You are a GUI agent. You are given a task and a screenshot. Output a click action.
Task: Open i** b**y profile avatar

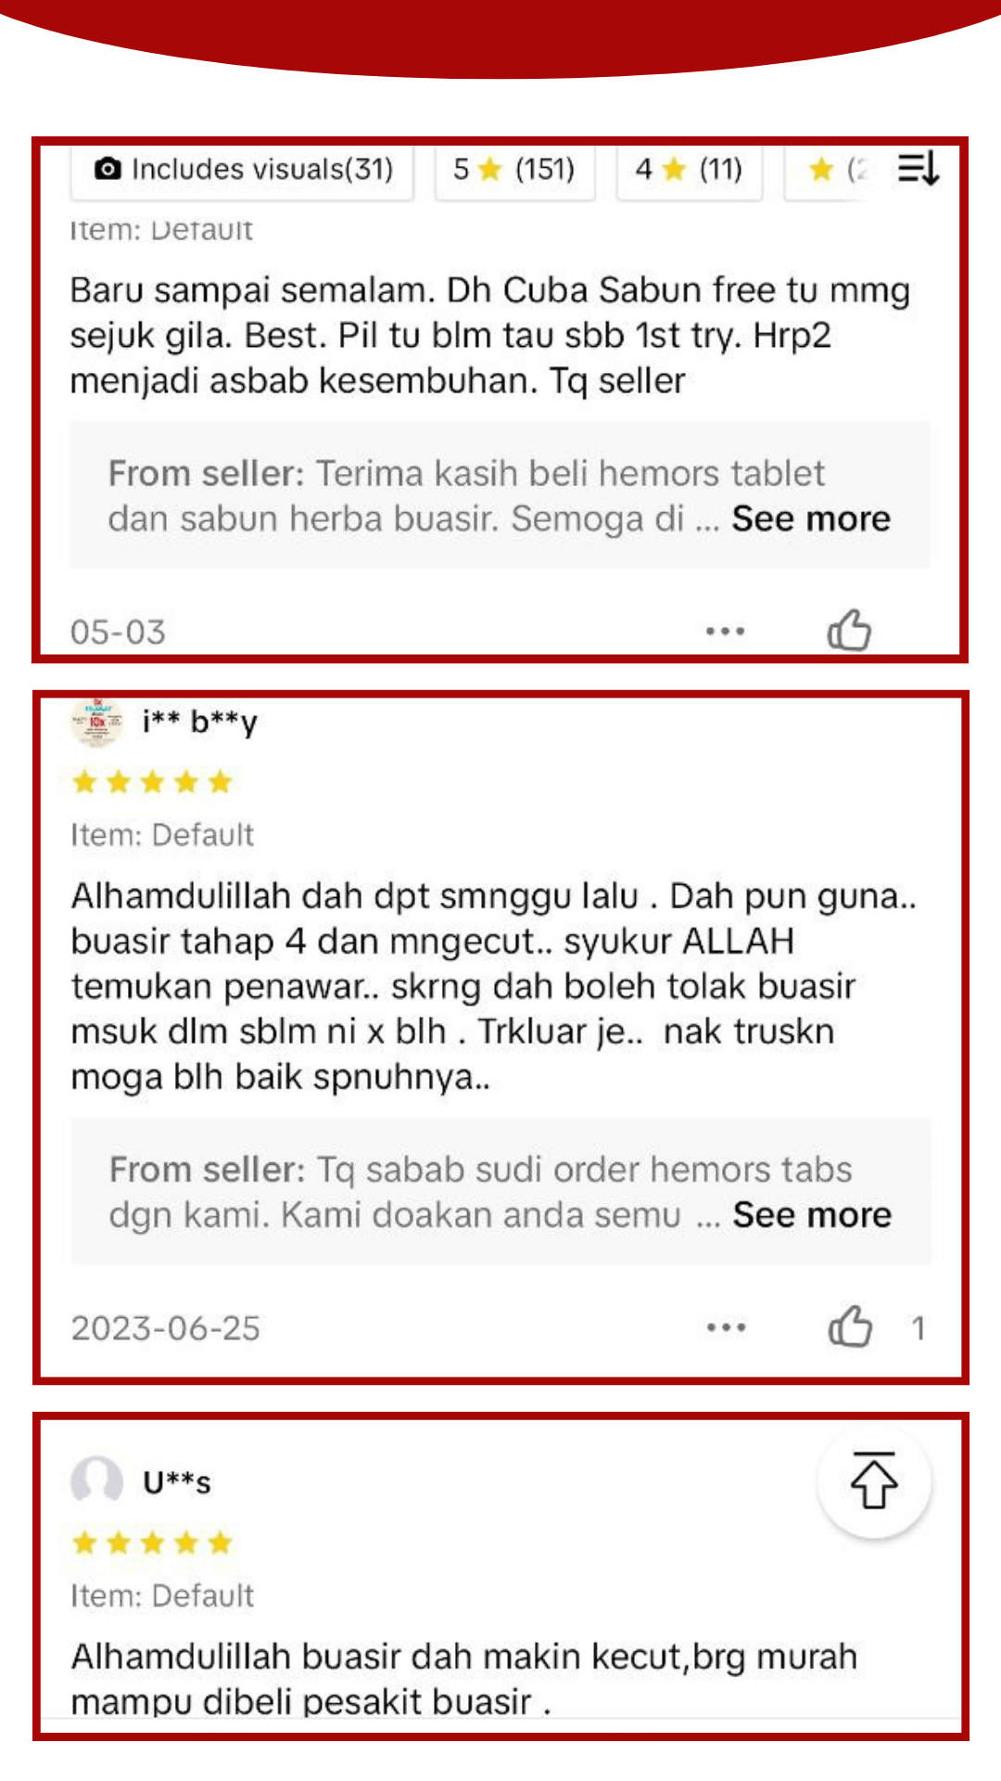tap(96, 723)
